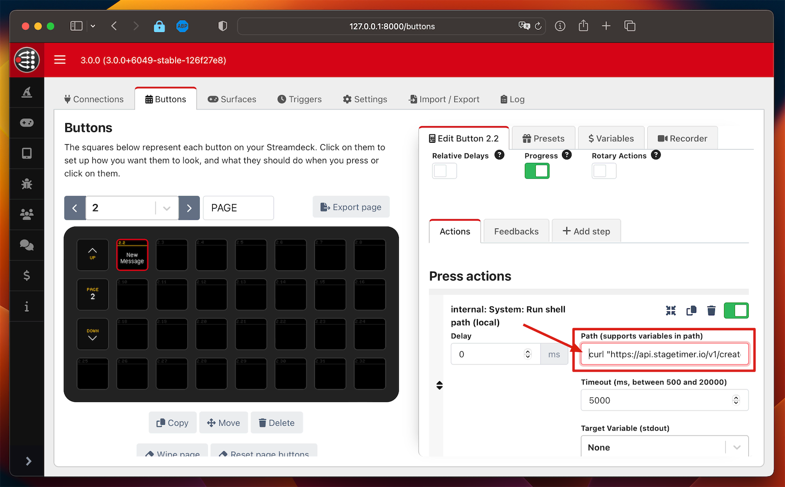The height and width of the screenshot is (487, 785).
Task: Enable the Relative Delays checkbox
Action: point(444,171)
